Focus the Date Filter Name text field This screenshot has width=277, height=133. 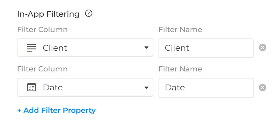(206, 88)
